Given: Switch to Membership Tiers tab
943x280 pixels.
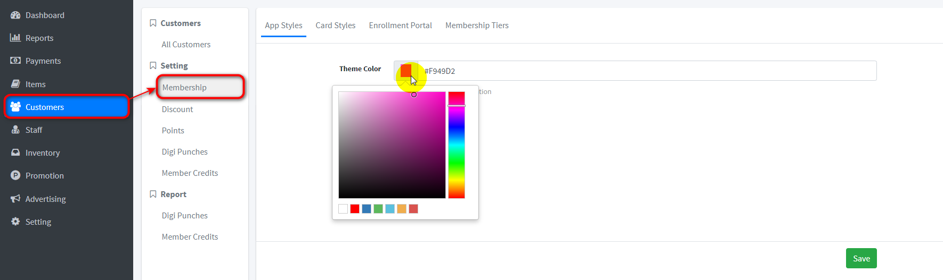Looking at the screenshot, I should pyautogui.click(x=477, y=25).
